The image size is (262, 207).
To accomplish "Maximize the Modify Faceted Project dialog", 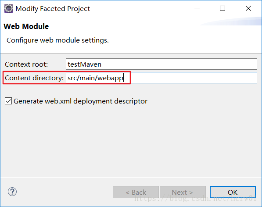I will click(x=223, y=8).
